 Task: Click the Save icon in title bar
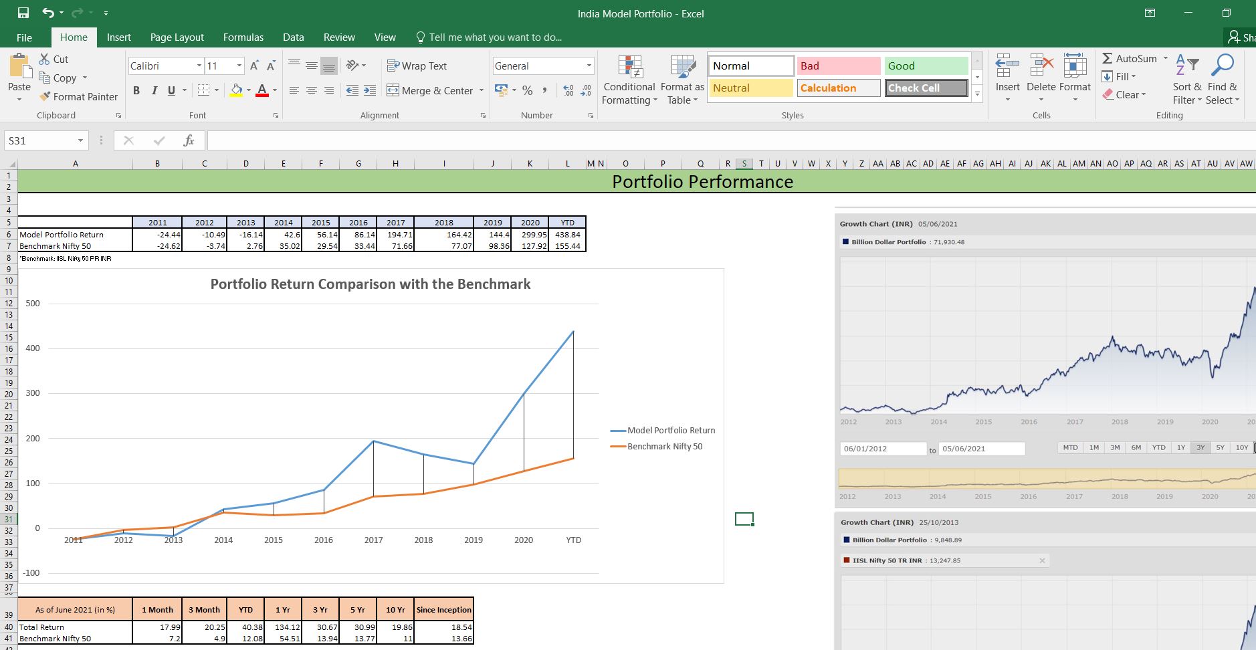click(23, 13)
